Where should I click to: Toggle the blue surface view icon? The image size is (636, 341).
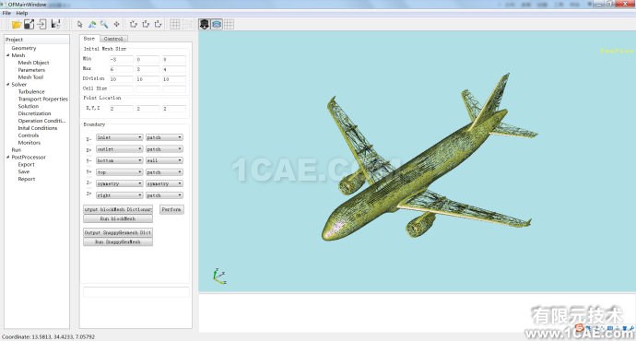tap(217, 24)
